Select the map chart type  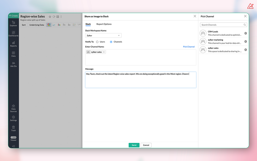pyautogui.click(x=79, y=25)
